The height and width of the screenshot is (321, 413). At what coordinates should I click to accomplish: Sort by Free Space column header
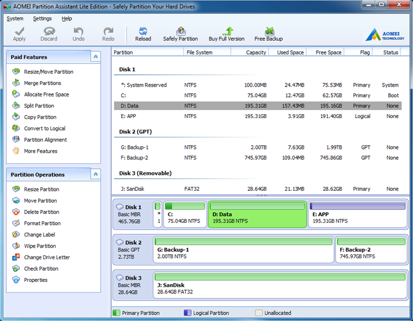pos(325,52)
